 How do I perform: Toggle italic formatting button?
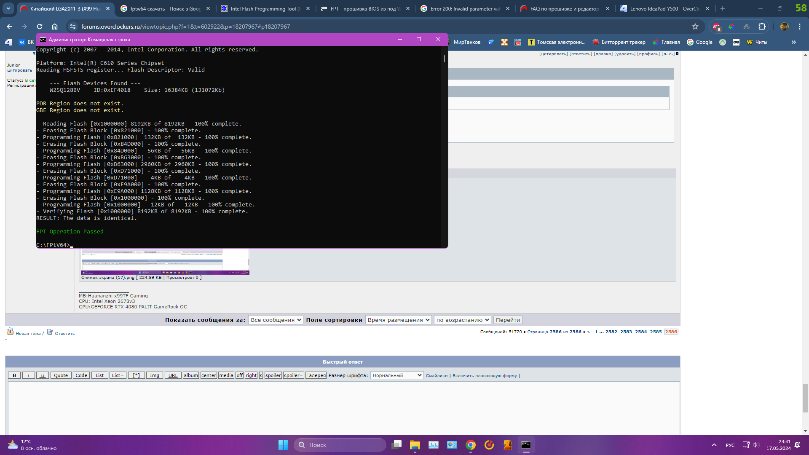(28, 375)
